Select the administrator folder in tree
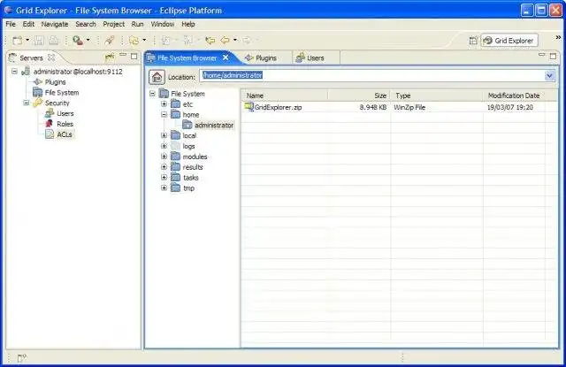This screenshot has width=566, height=367. [x=214, y=126]
